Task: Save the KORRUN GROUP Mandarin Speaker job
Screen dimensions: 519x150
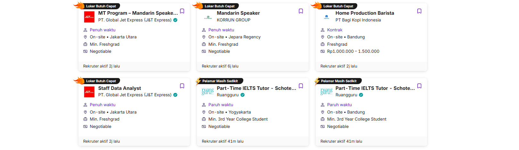Action: click(x=301, y=11)
